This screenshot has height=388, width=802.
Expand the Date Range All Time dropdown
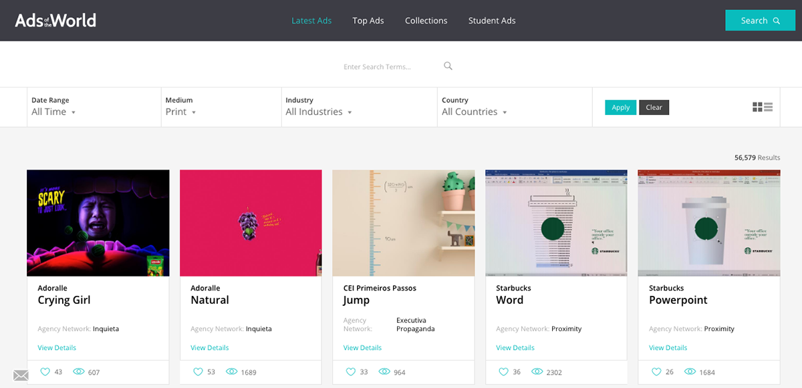pos(53,112)
